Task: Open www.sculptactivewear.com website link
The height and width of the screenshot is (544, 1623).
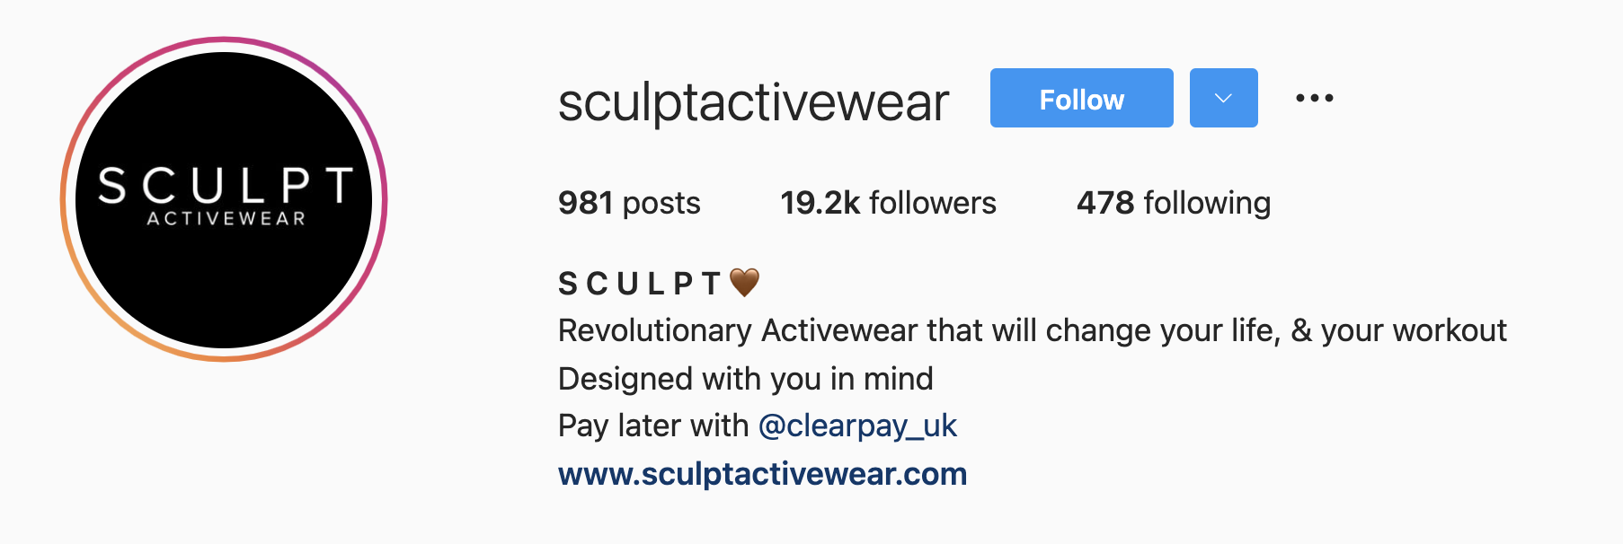Action: (x=762, y=473)
